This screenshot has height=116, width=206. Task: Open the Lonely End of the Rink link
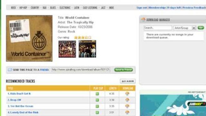coord(23,112)
